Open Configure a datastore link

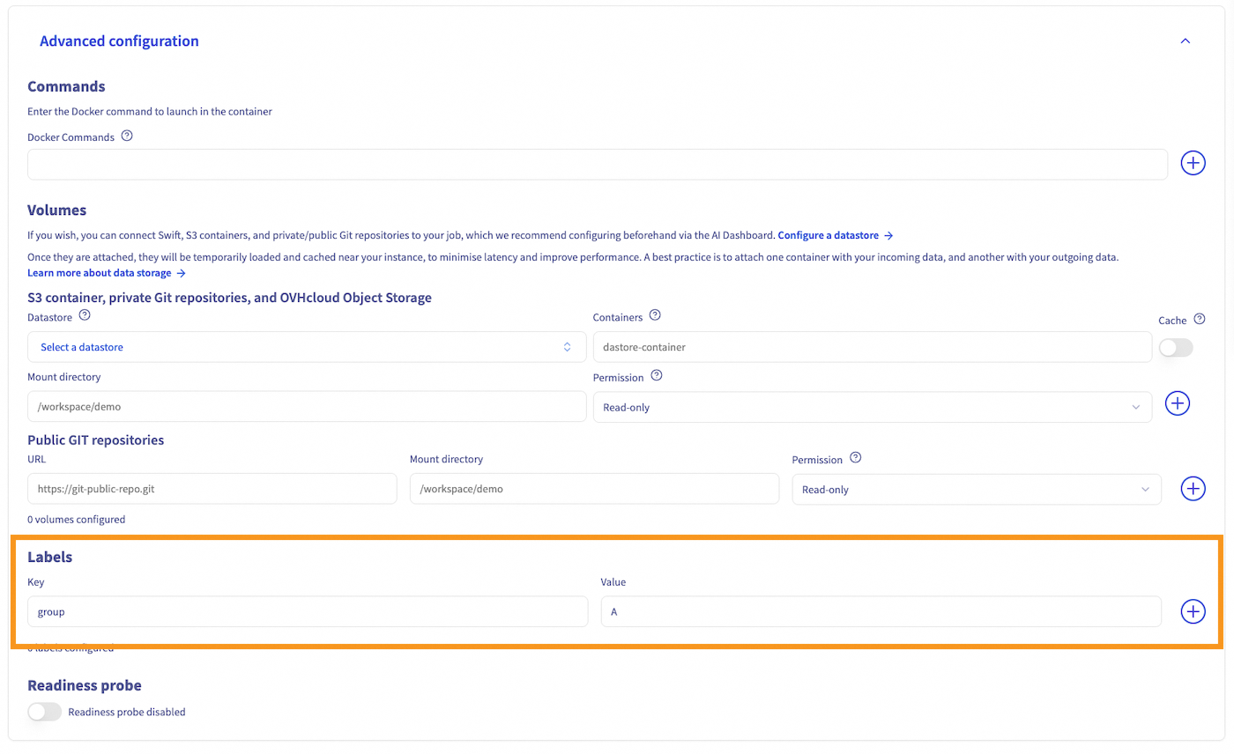(x=835, y=235)
